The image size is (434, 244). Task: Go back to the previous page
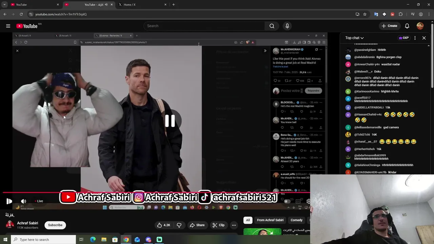coord(5,14)
